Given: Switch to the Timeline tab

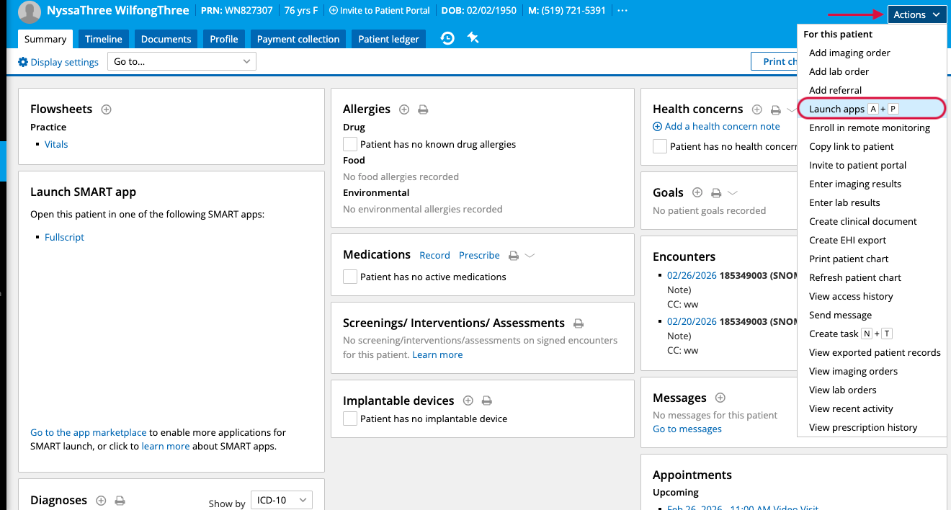Looking at the screenshot, I should (x=104, y=39).
